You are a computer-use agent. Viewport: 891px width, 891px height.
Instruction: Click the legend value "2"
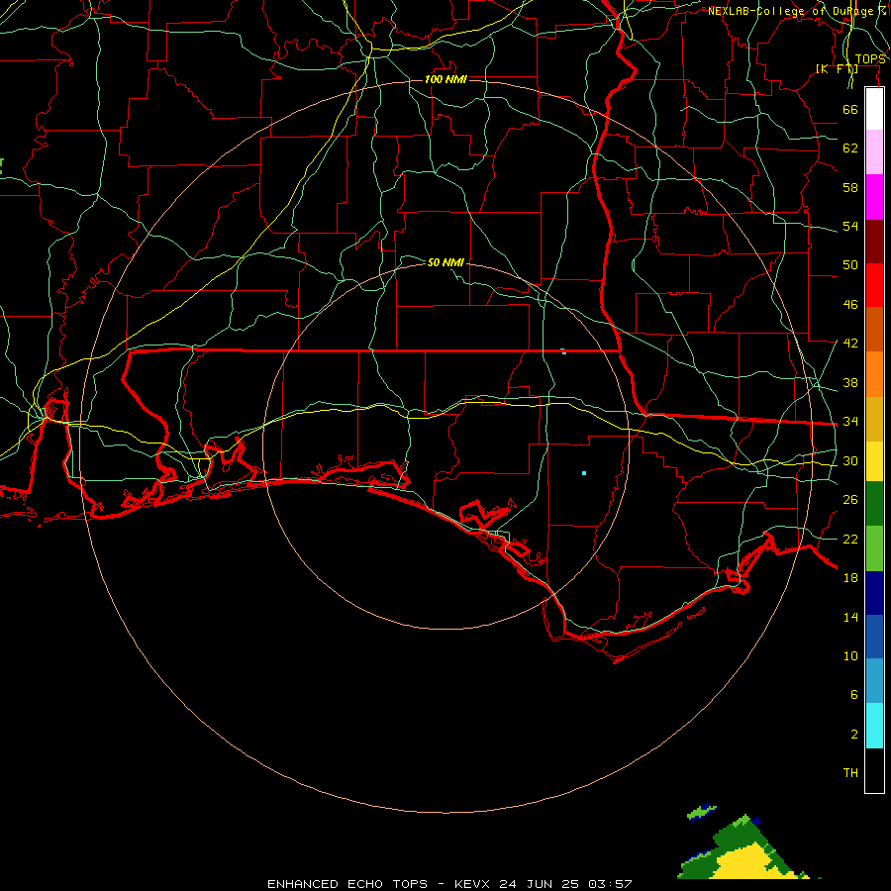tap(853, 735)
